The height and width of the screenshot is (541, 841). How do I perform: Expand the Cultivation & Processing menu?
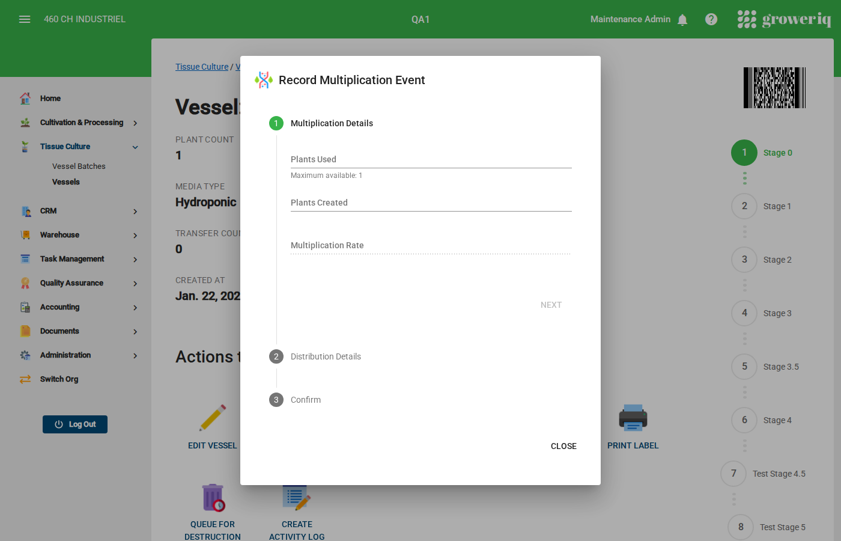point(135,123)
